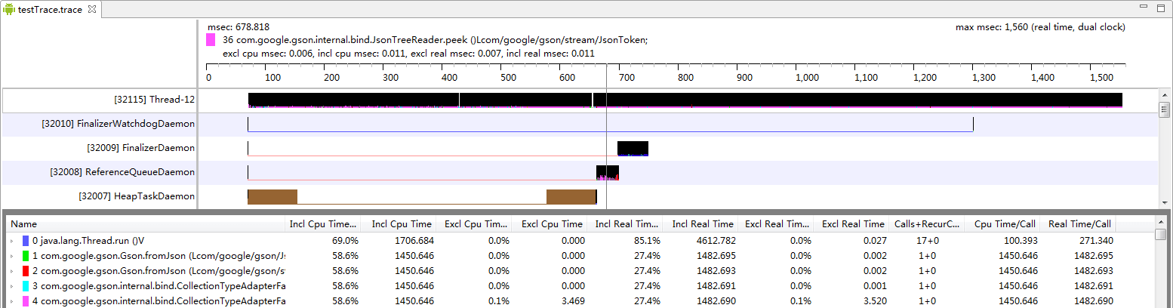Click the magenta swatch for row 4

pos(26,301)
